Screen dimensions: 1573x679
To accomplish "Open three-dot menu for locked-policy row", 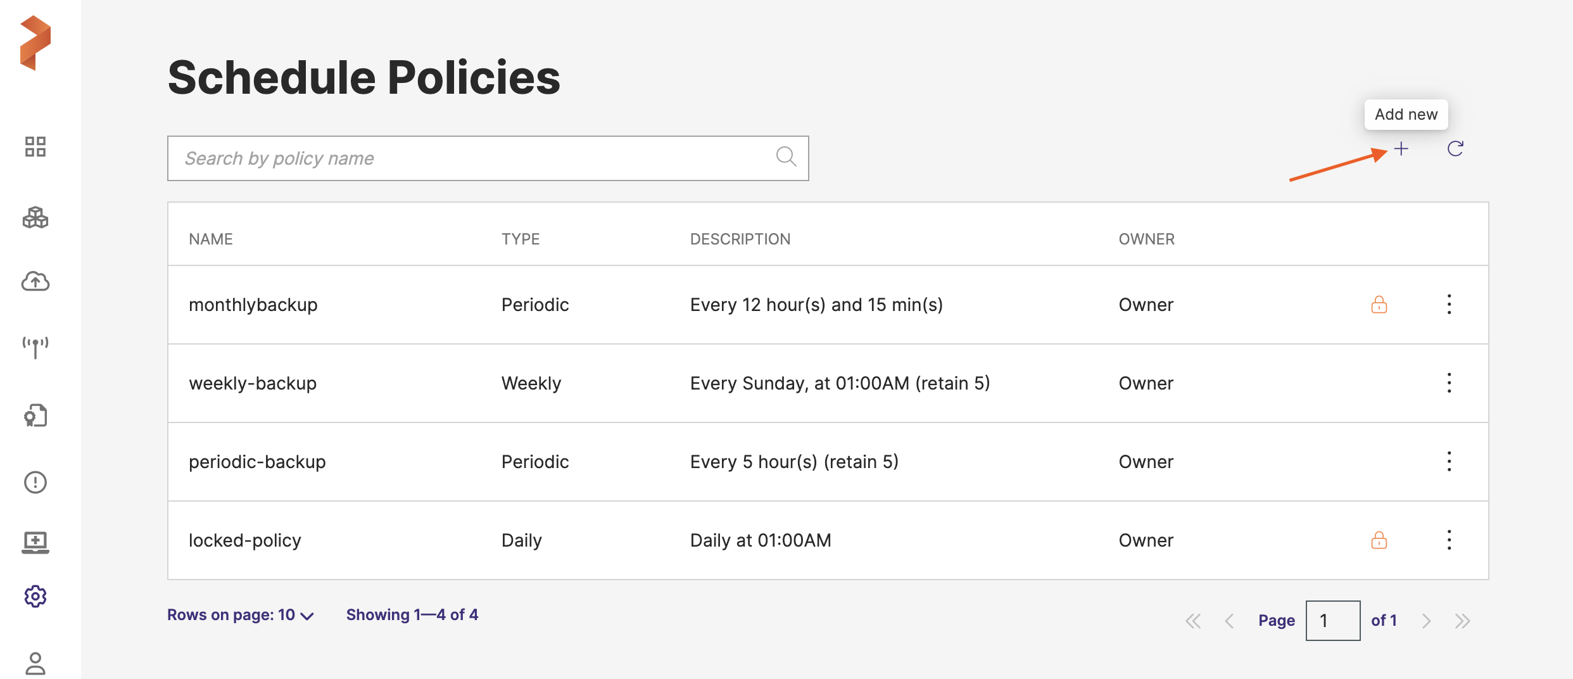I will click(x=1449, y=540).
